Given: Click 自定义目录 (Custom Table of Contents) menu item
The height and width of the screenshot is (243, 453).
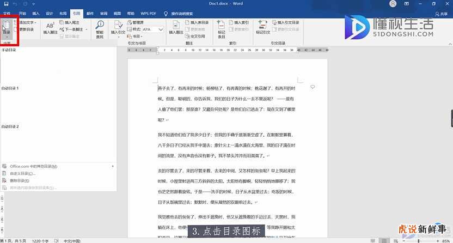Looking at the screenshot, I should pyautogui.click(x=58, y=173).
